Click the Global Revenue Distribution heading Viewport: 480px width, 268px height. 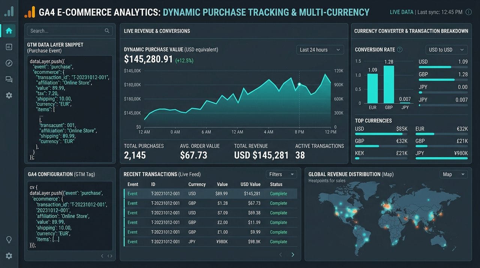coord(351,174)
